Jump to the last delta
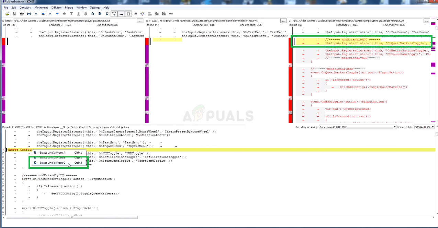This screenshot has width=438, height=228. click(x=43, y=14)
